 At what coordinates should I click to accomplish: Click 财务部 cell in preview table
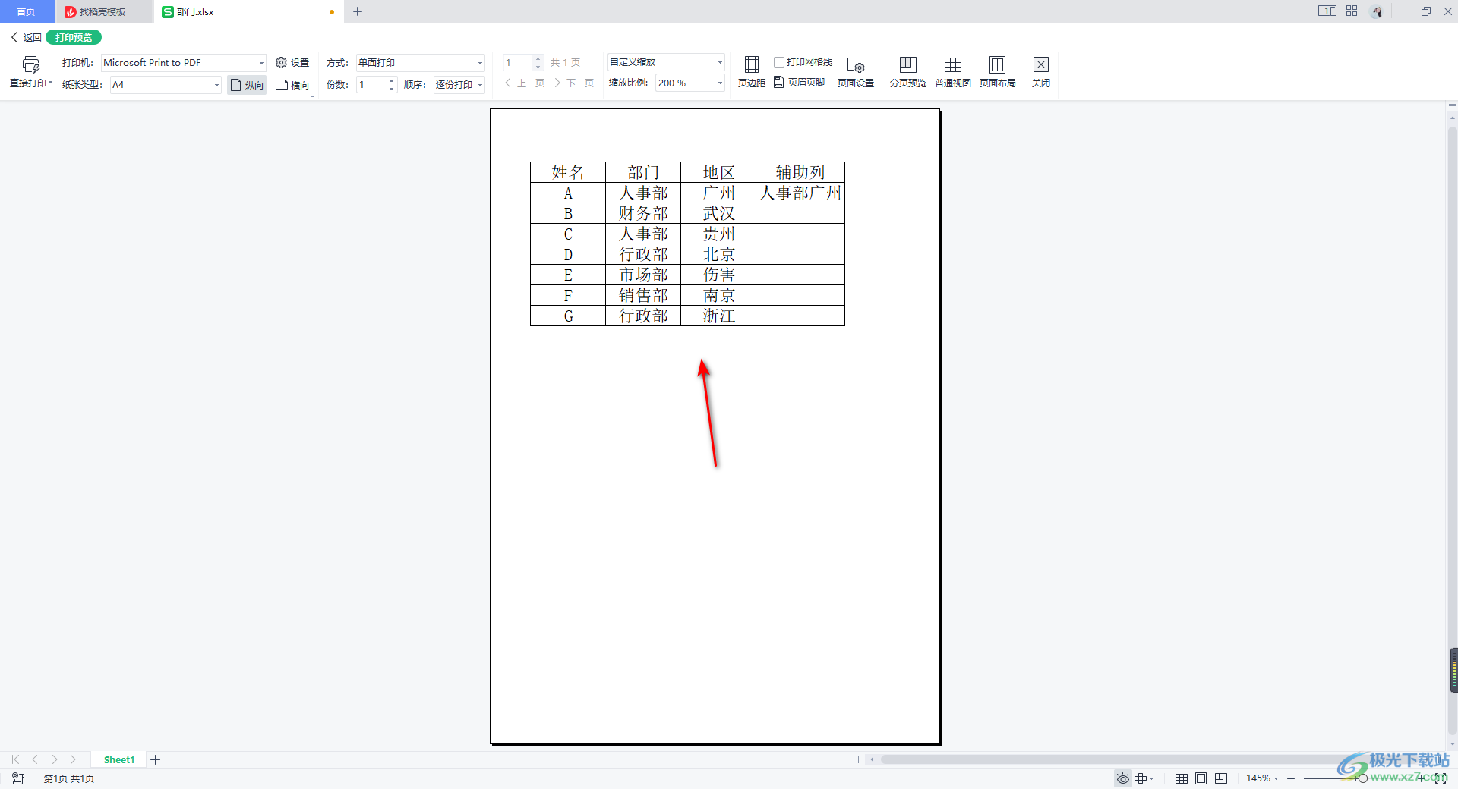click(643, 213)
